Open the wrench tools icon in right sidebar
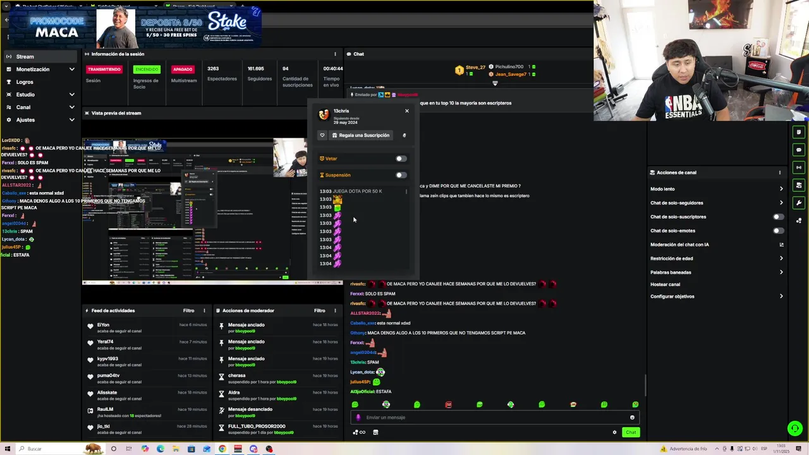Image resolution: width=809 pixels, height=455 pixels. click(x=799, y=203)
